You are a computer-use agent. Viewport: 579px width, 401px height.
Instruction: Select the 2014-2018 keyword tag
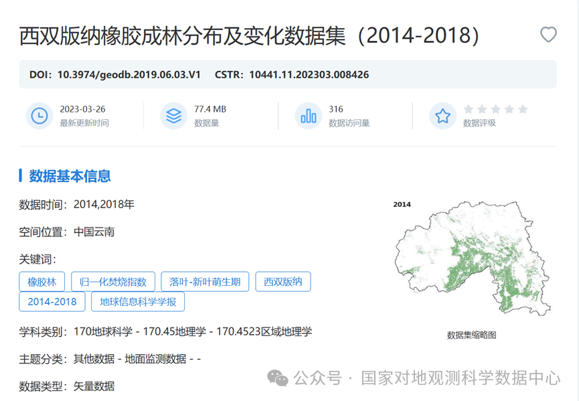click(52, 302)
